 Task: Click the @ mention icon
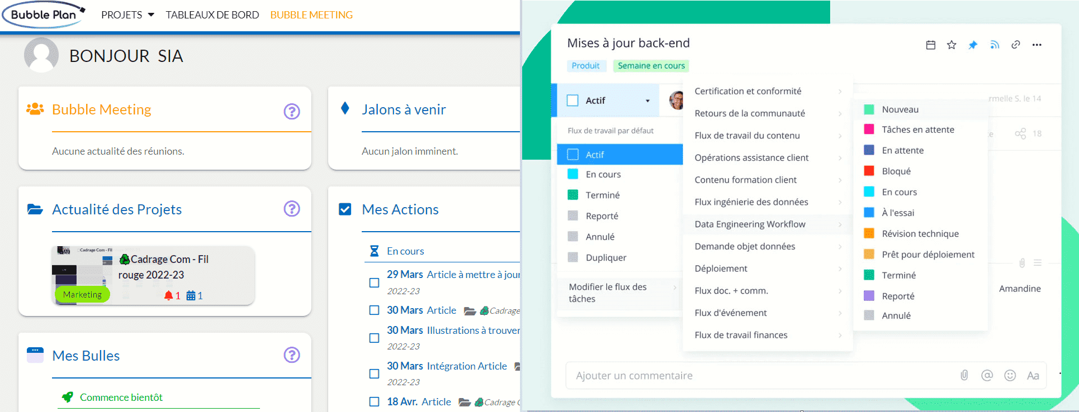click(x=987, y=375)
